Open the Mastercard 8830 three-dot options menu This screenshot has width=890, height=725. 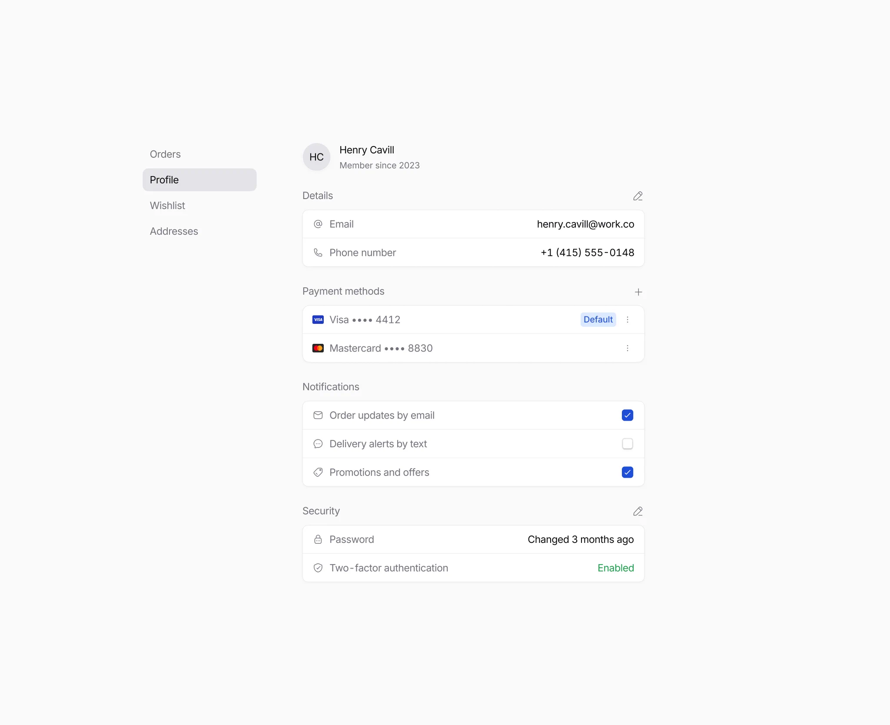627,348
